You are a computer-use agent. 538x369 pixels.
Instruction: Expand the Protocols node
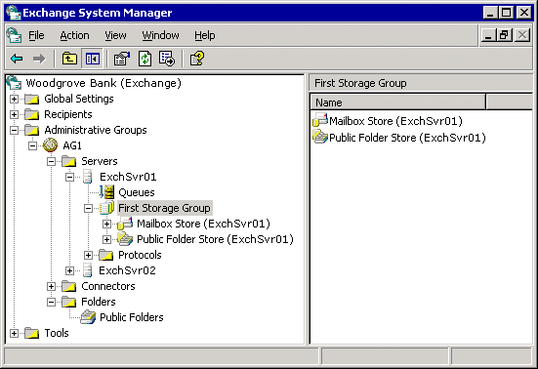(88, 255)
